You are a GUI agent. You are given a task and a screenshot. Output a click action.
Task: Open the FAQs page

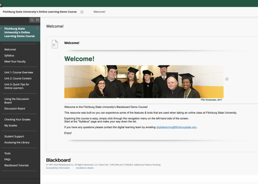click(7, 159)
